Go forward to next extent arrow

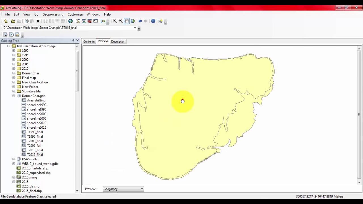tap(145, 21)
